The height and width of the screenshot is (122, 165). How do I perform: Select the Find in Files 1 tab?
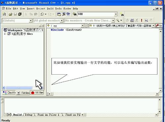pos(48,115)
